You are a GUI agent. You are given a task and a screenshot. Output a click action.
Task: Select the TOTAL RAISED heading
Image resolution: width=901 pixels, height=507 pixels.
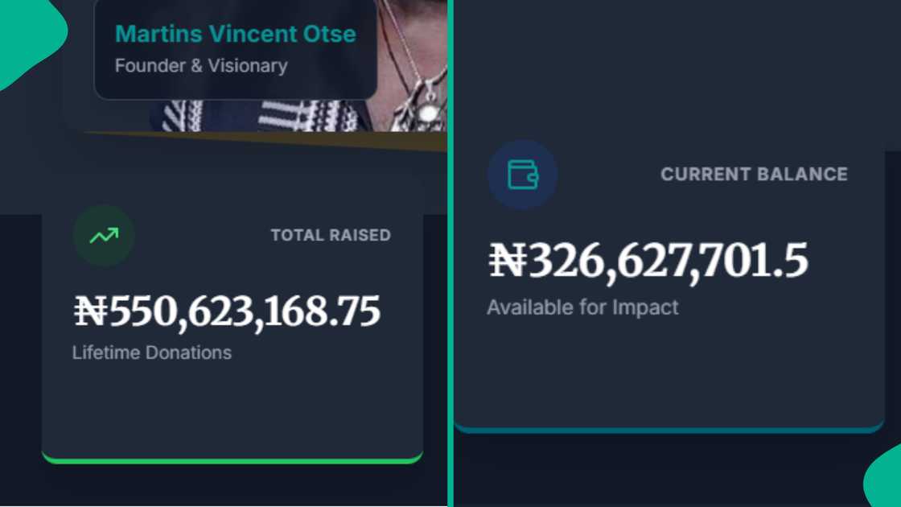[331, 235]
